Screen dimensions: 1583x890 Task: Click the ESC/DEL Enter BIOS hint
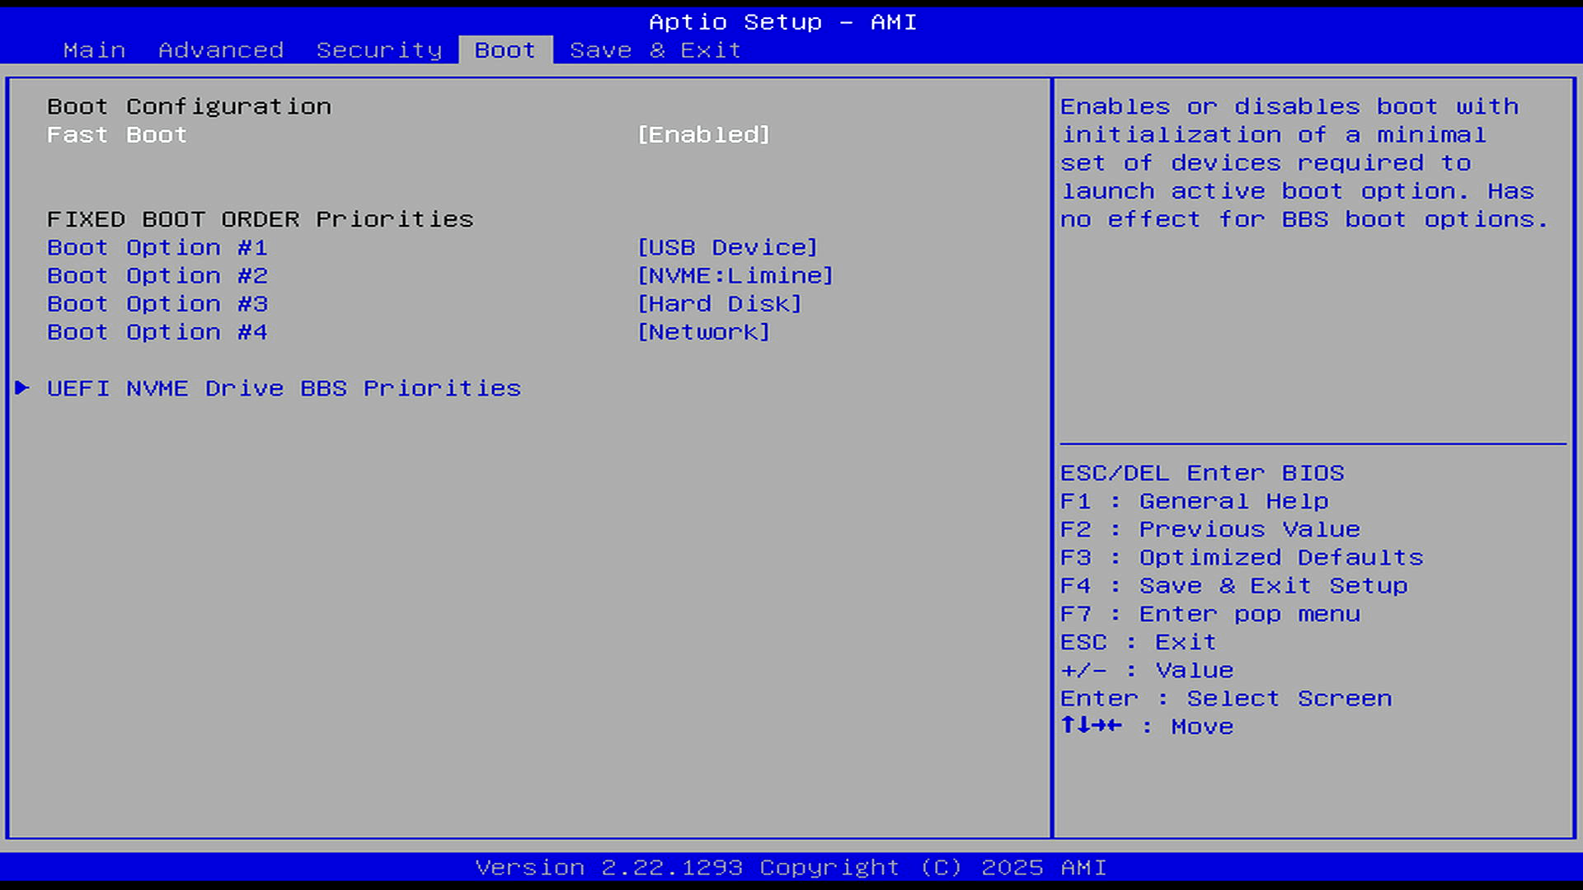click(1202, 473)
